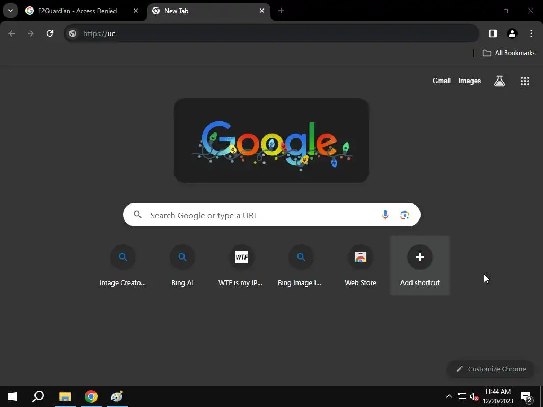
Task: Open Google apps grid
Action: 525,81
